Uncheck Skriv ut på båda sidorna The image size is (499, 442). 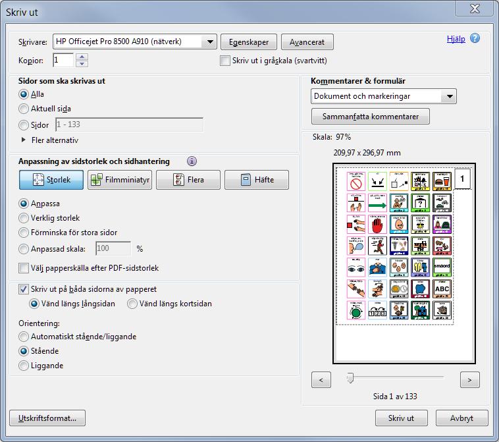point(24,289)
